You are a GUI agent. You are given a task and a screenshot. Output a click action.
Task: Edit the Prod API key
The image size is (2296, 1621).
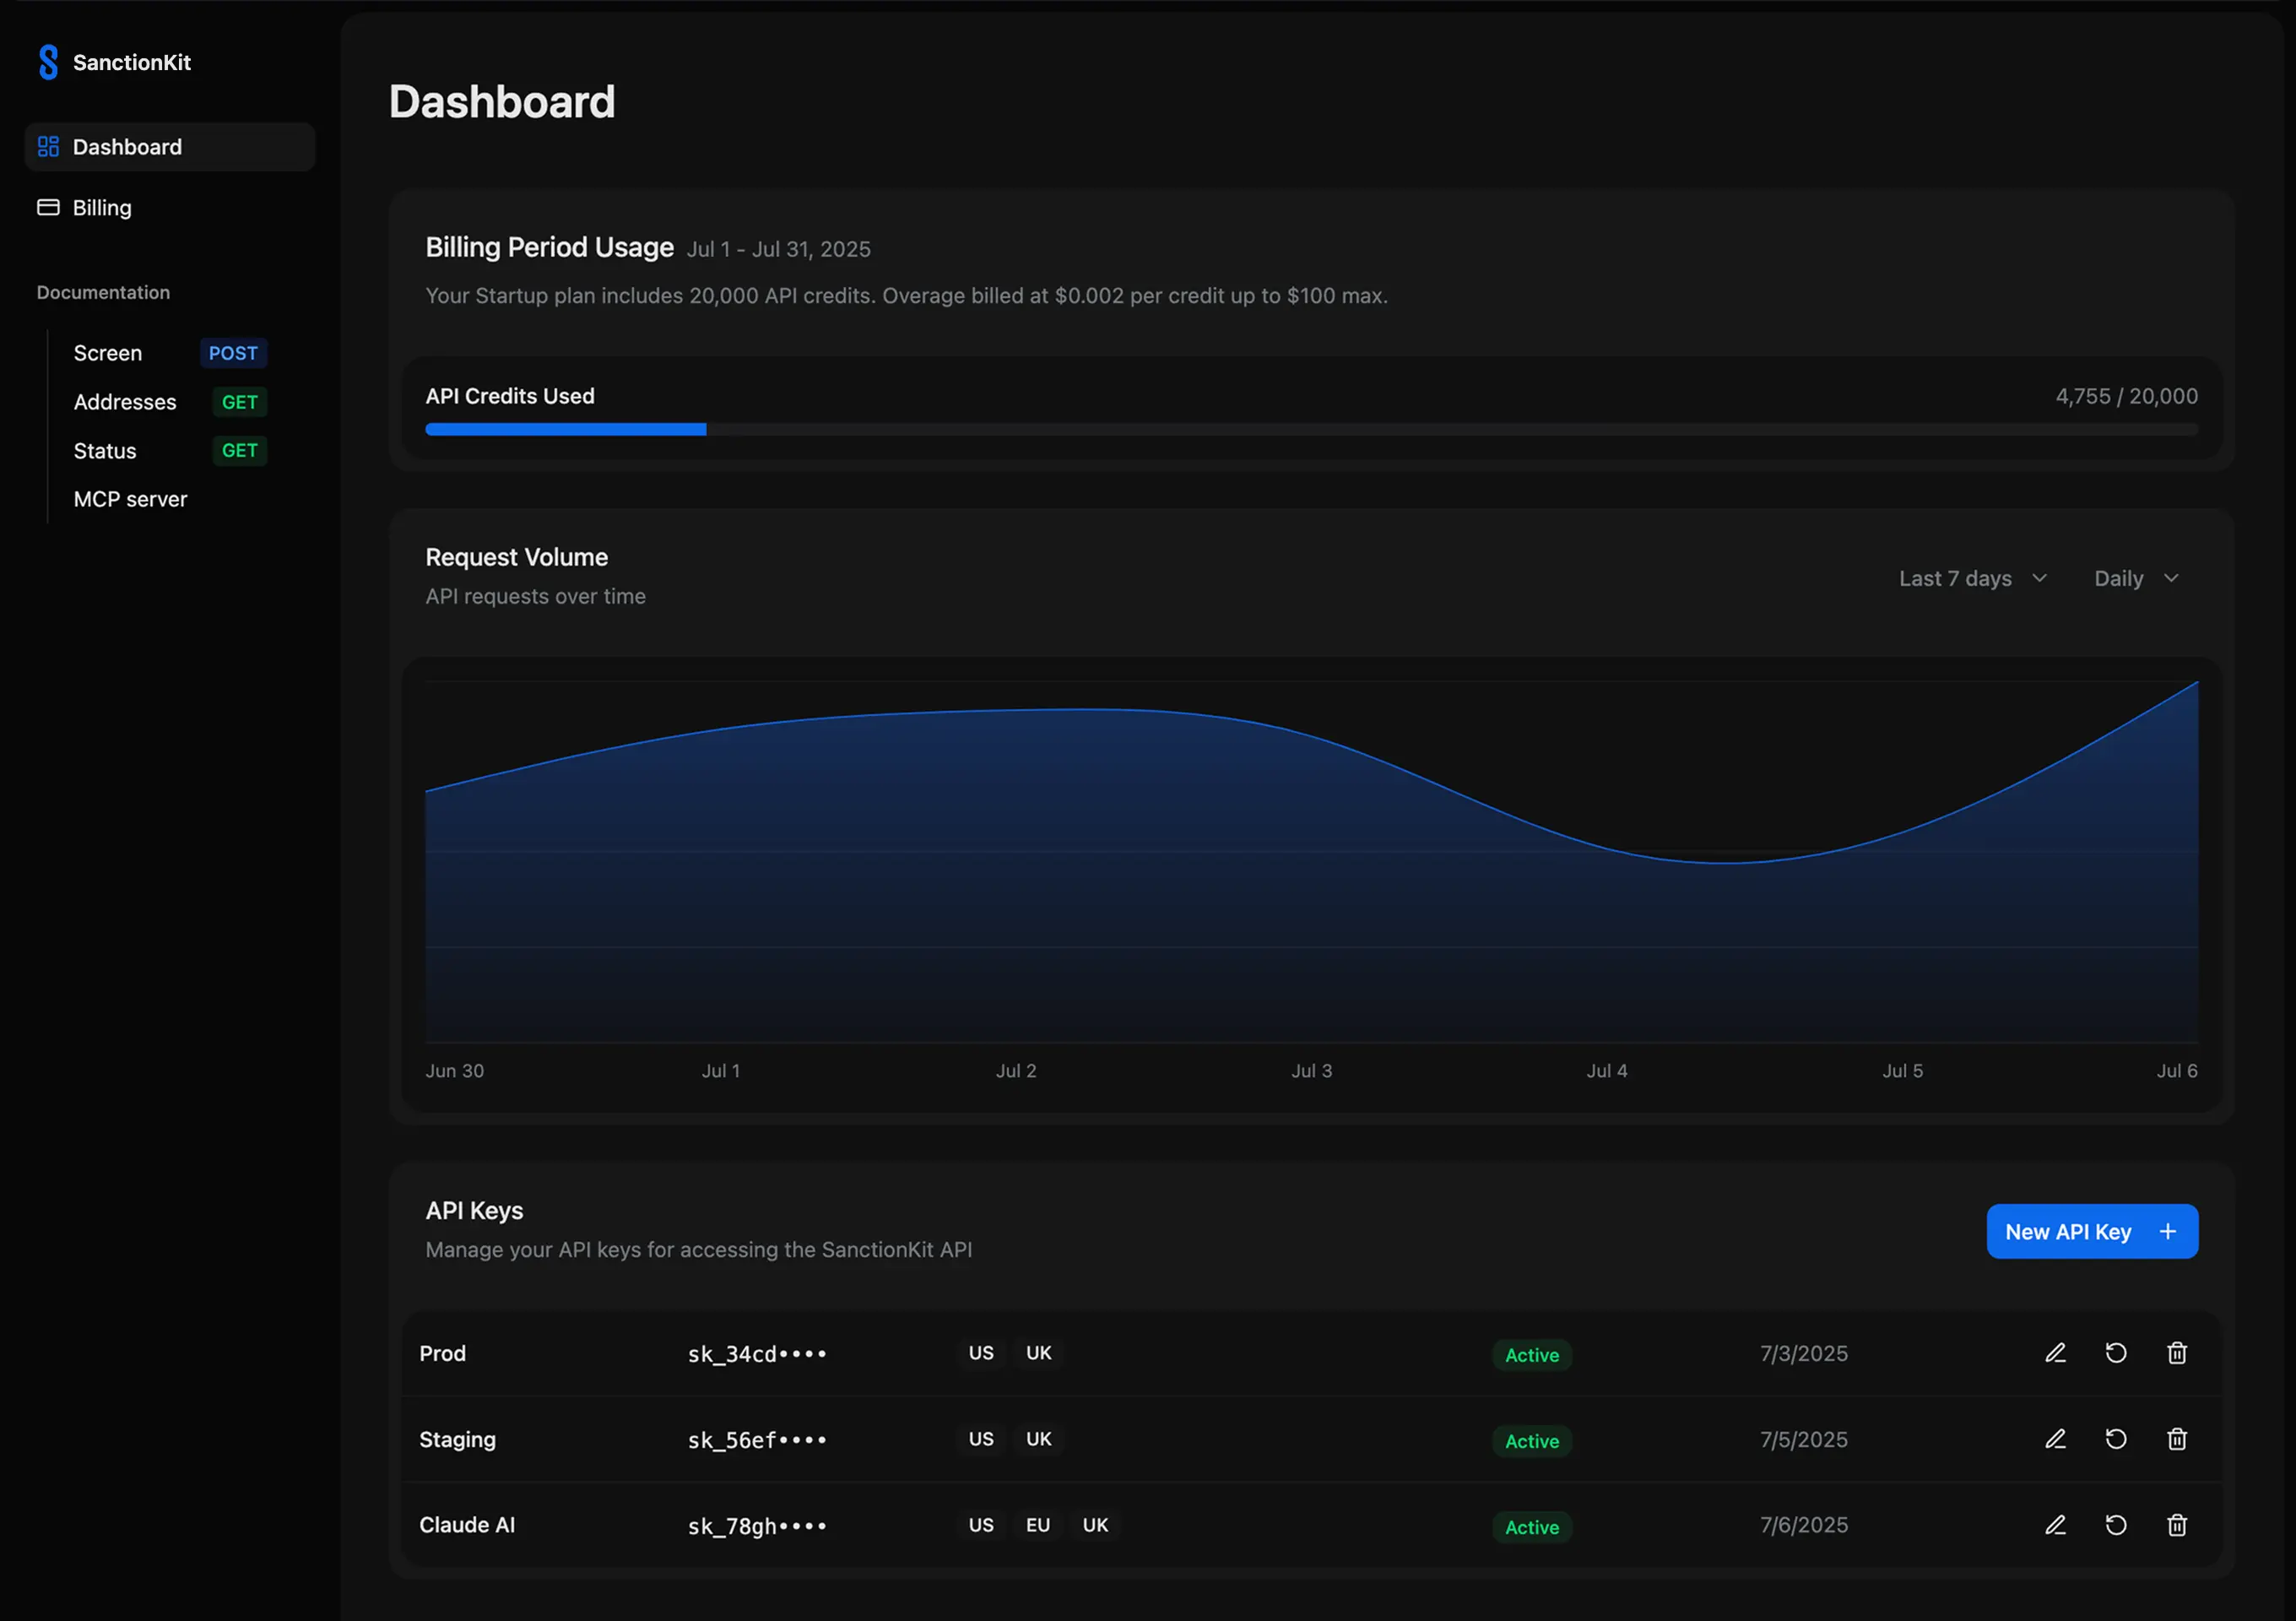(2055, 1353)
